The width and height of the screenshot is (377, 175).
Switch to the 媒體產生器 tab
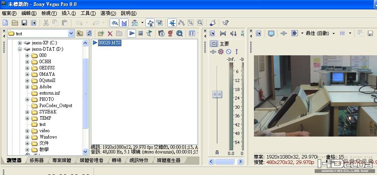tap(169, 160)
